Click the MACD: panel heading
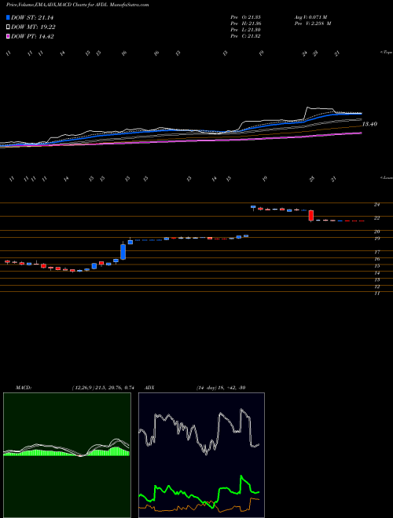 coord(23,388)
